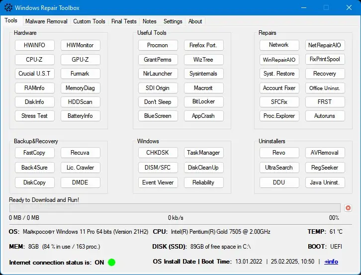The height and width of the screenshot is (275, 361).
Task: Start SFCFix
Action: 279,102
